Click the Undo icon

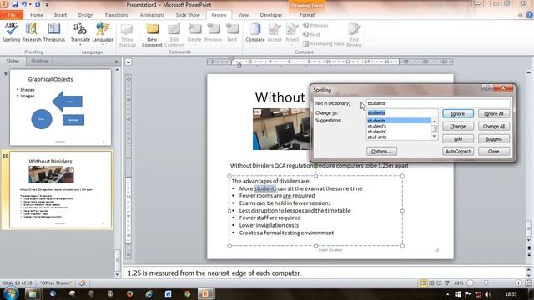pyautogui.click(x=24, y=4)
